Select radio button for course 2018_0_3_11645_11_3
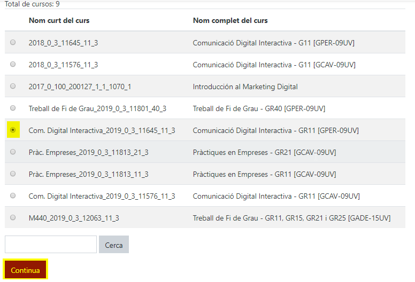Viewport: 415px width, 282px height. [13, 43]
